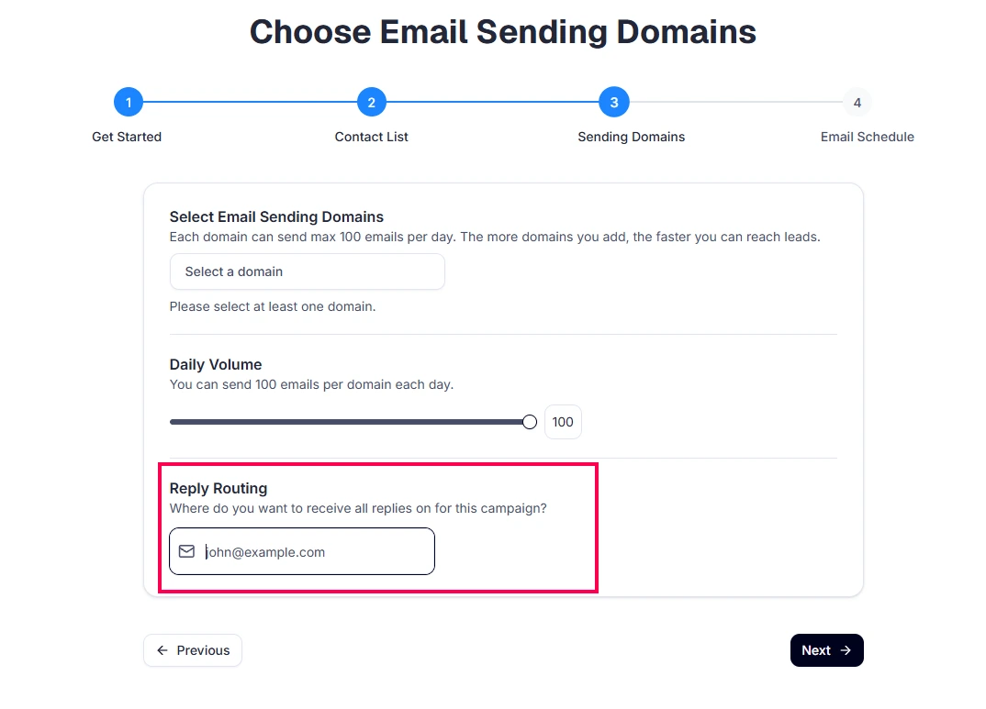Click the Sending Domains step label
Viewport: 986px width, 709px height.
(x=631, y=137)
